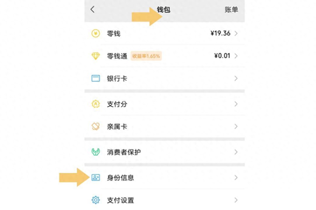Image resolution: width=316 pixels, height=210 pixels.
Task: Click the green 消费者保护 hands icon
Action: coord(95,152)
